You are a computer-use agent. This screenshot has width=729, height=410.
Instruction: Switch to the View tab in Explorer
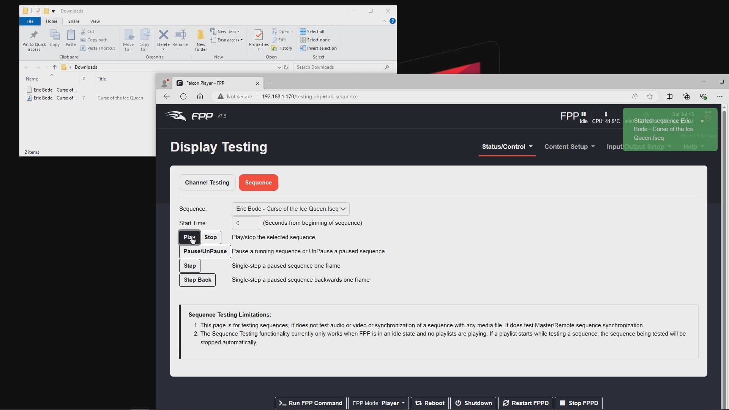(x=95, y=21)
